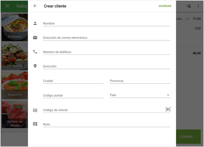204x147 pixels.
Task: Focus the Nombre input field
Action: [x=107, y=23]
